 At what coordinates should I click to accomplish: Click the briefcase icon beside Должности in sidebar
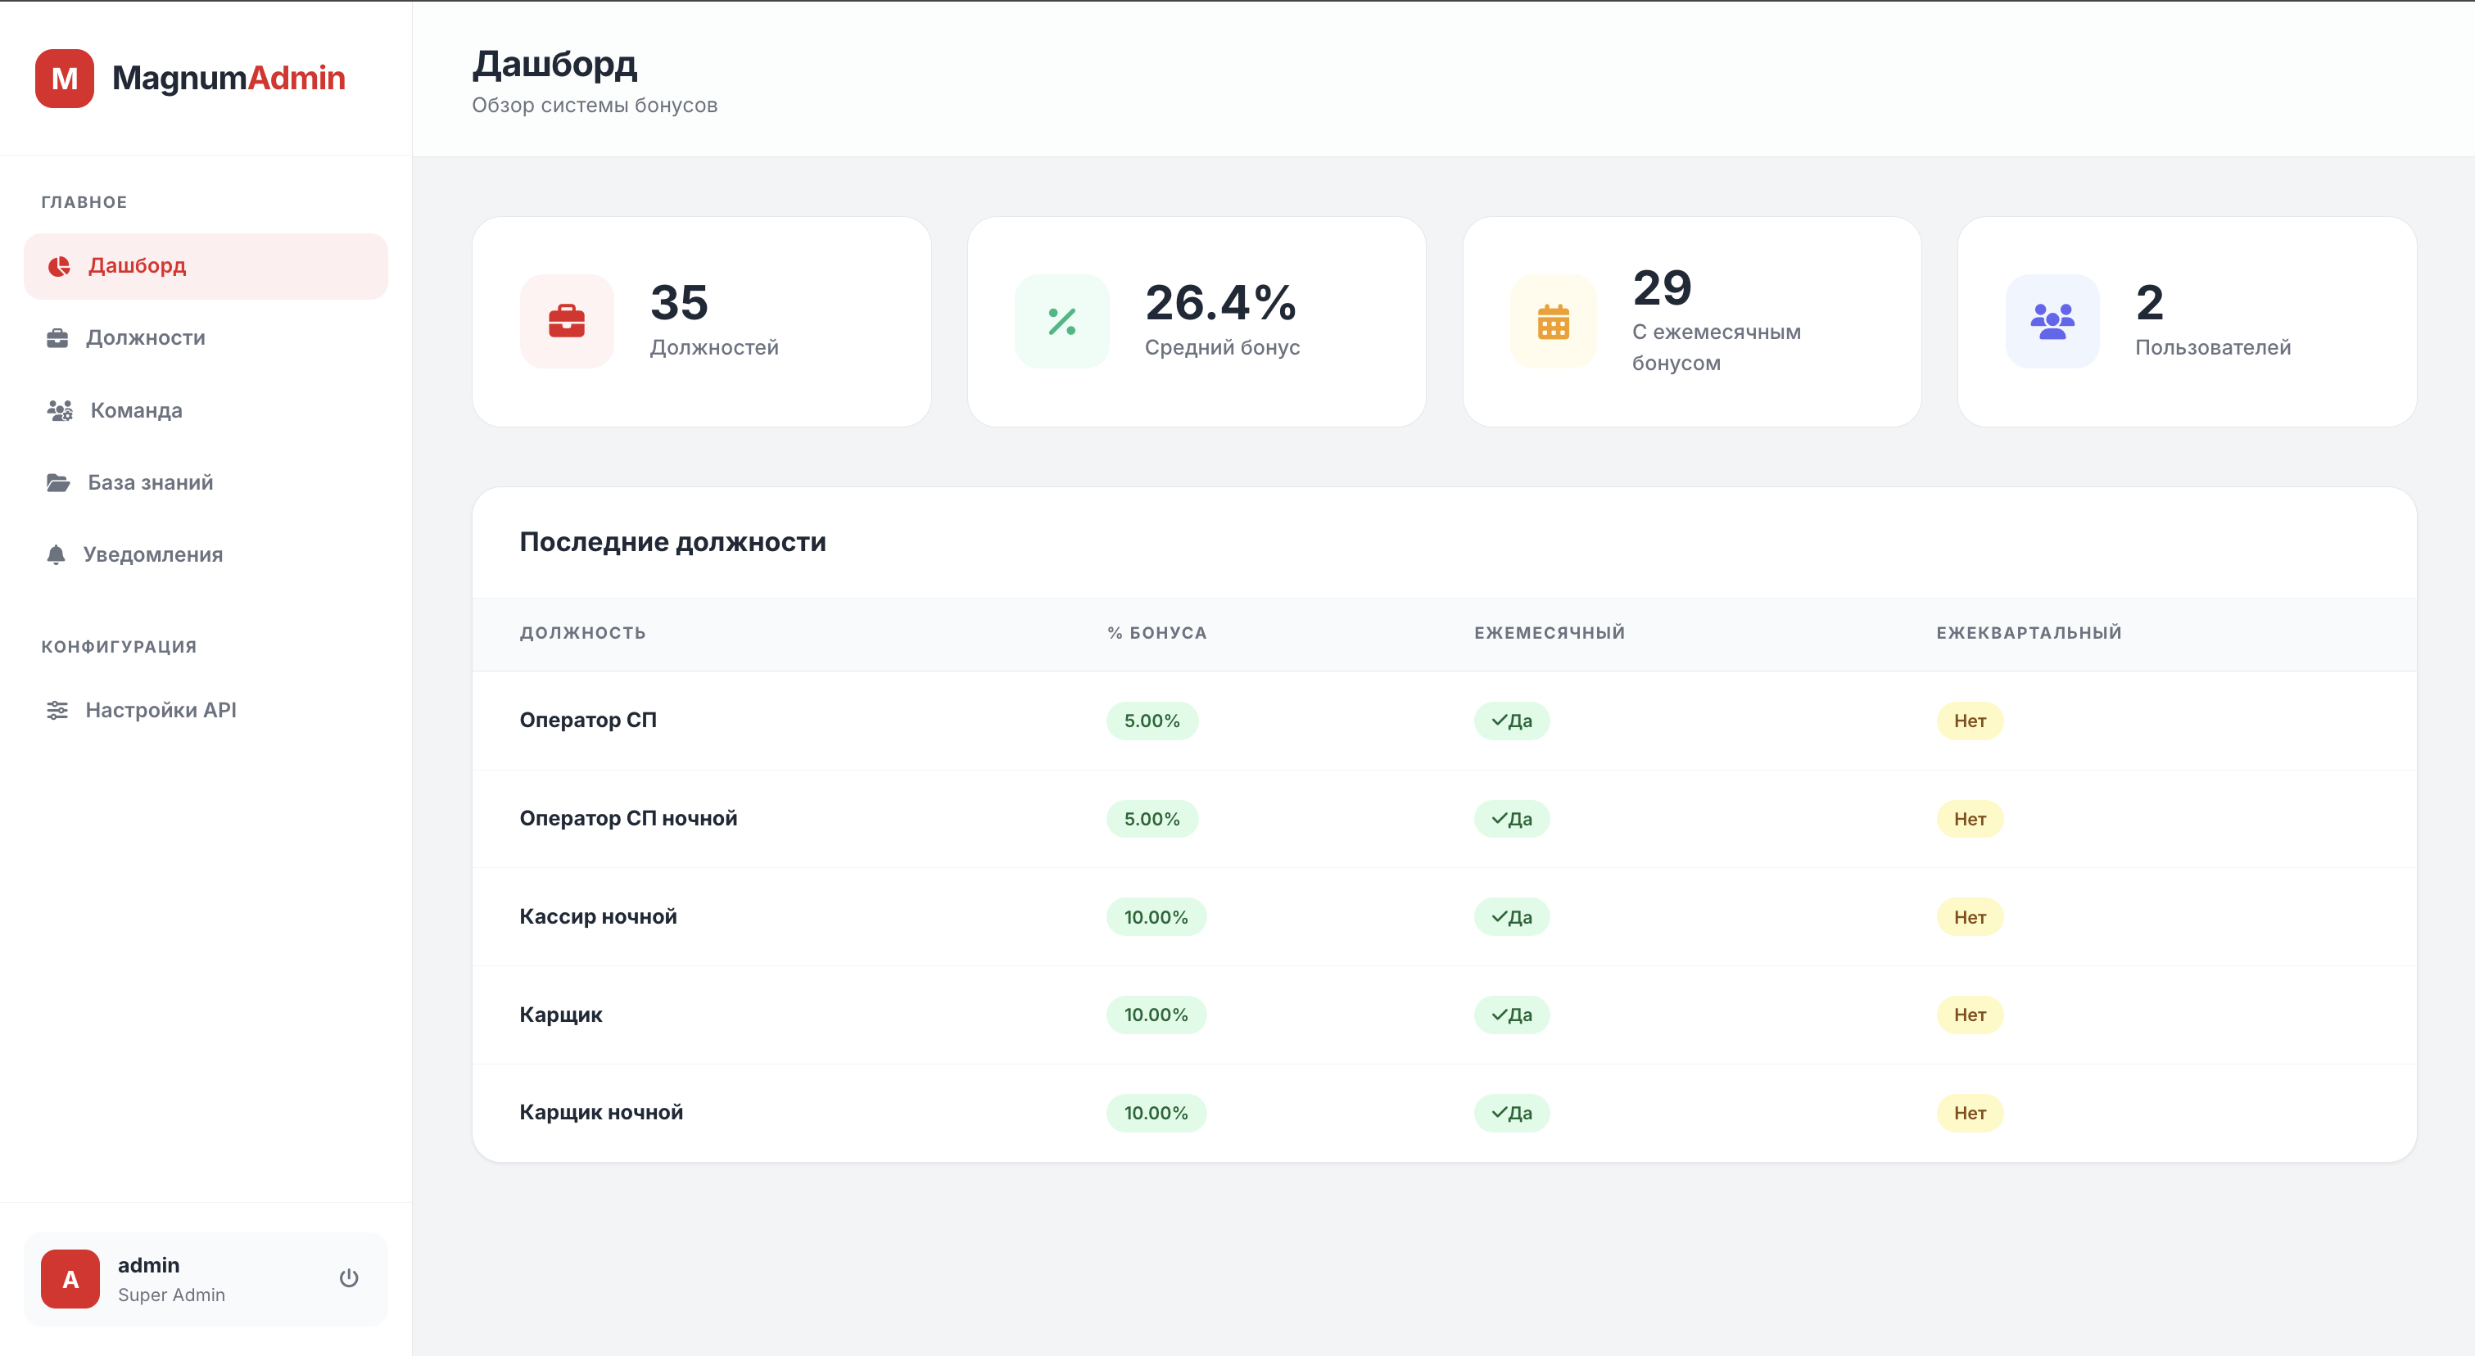point(57,338)
